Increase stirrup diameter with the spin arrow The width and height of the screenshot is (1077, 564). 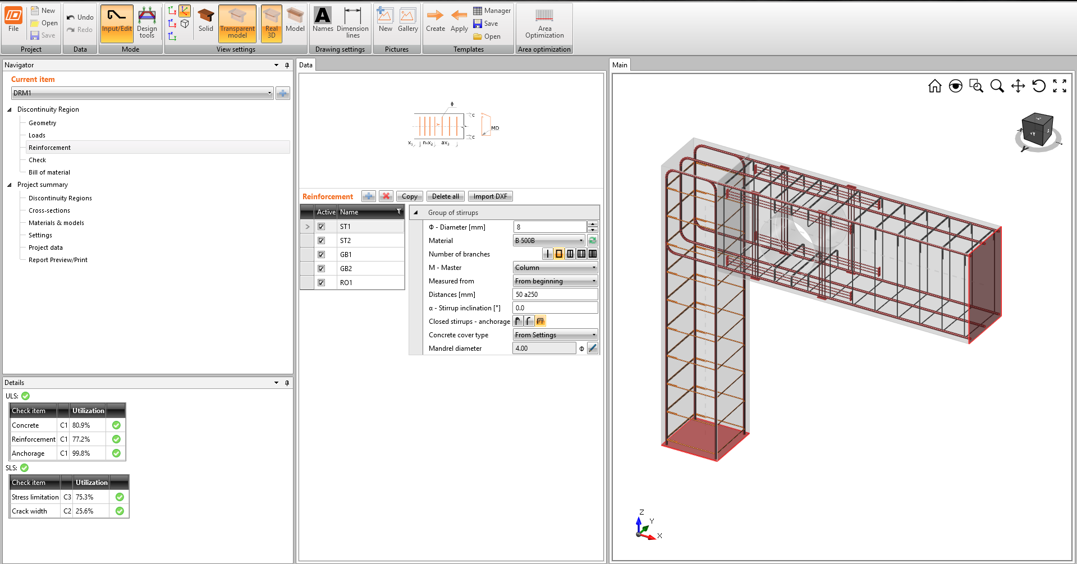coord(593,224)
